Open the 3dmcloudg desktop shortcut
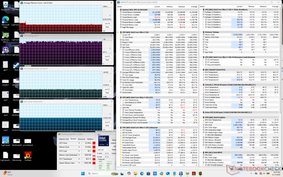 [16, 156]
